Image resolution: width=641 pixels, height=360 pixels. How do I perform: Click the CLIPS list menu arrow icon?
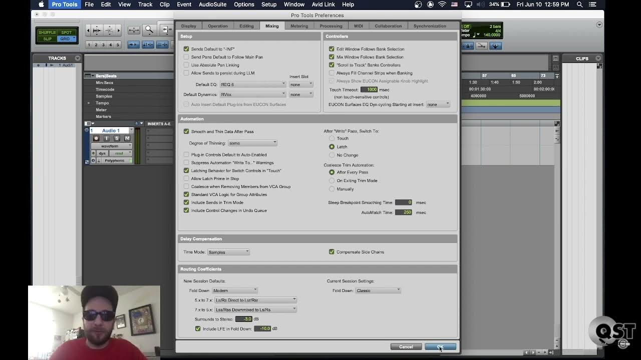(x=598, y=58)
